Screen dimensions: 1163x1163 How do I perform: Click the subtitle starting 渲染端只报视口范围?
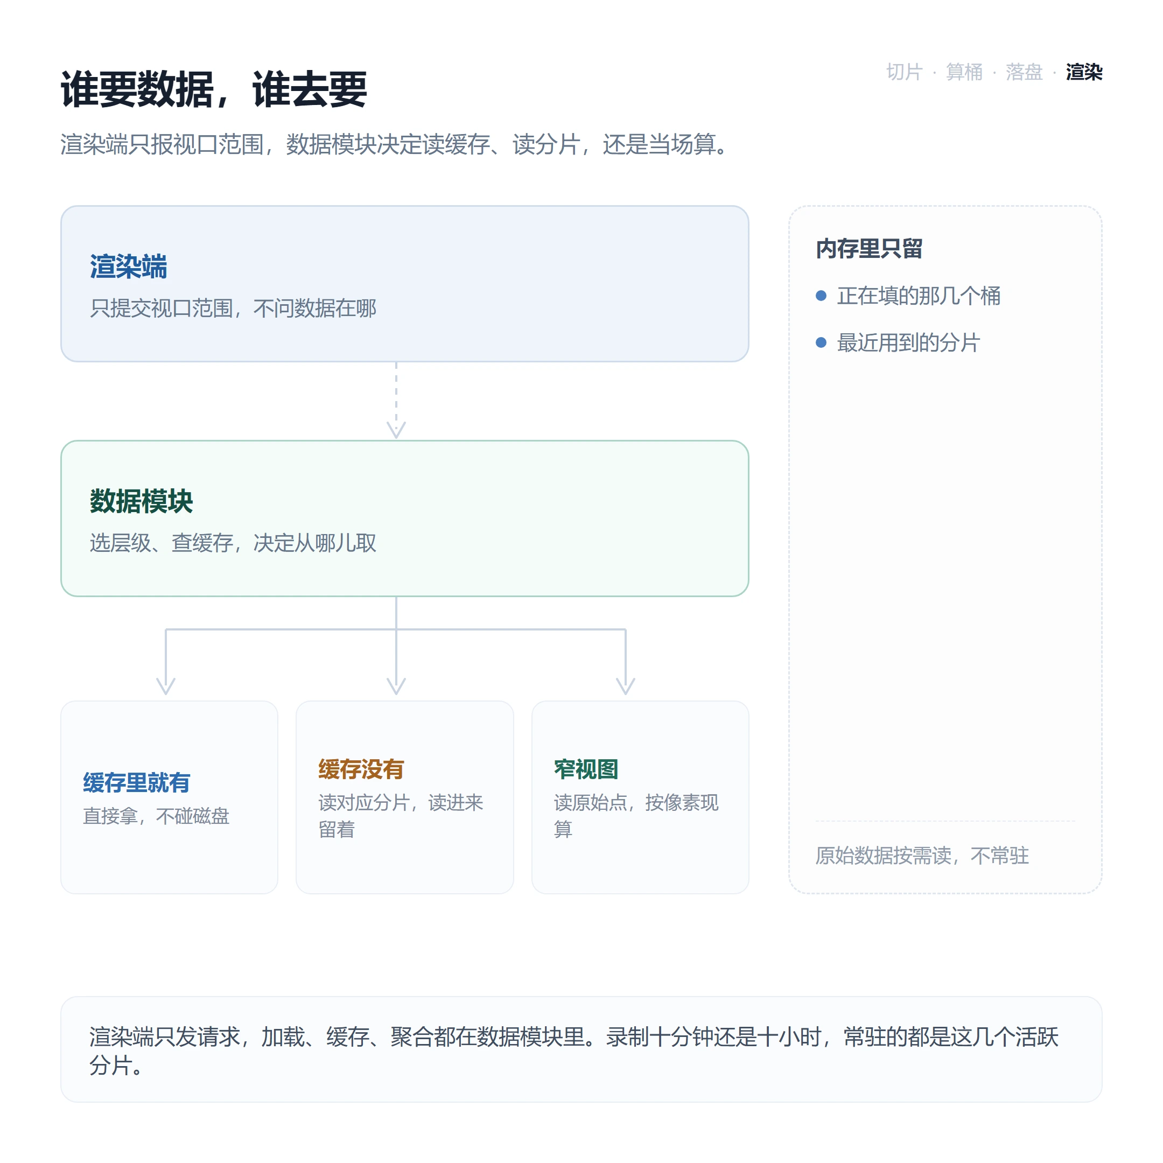coord(395,144)
